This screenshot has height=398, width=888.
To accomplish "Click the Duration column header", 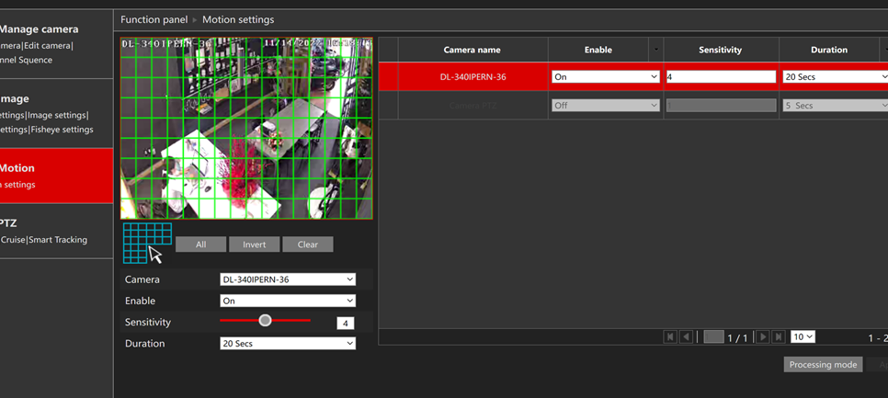I will (x=829, y=50).
